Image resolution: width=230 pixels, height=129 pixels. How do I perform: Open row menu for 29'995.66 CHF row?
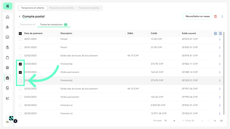coord(220,97)
